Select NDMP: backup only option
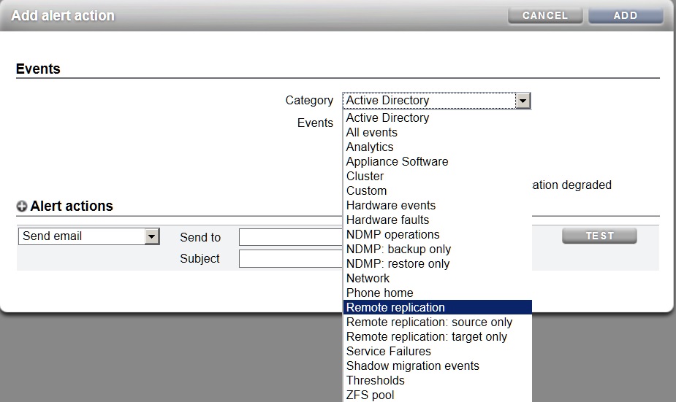Screen dimensions: 676x402 [438, 250]
